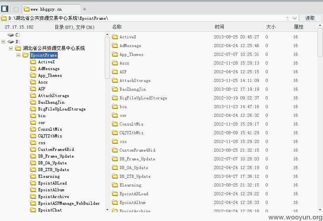Image resolution: width=323 pixels, height=221 pixels.
Task: Click the CustomFrame4Bid folder icon in the file list
Action: [x=115, y=150]
